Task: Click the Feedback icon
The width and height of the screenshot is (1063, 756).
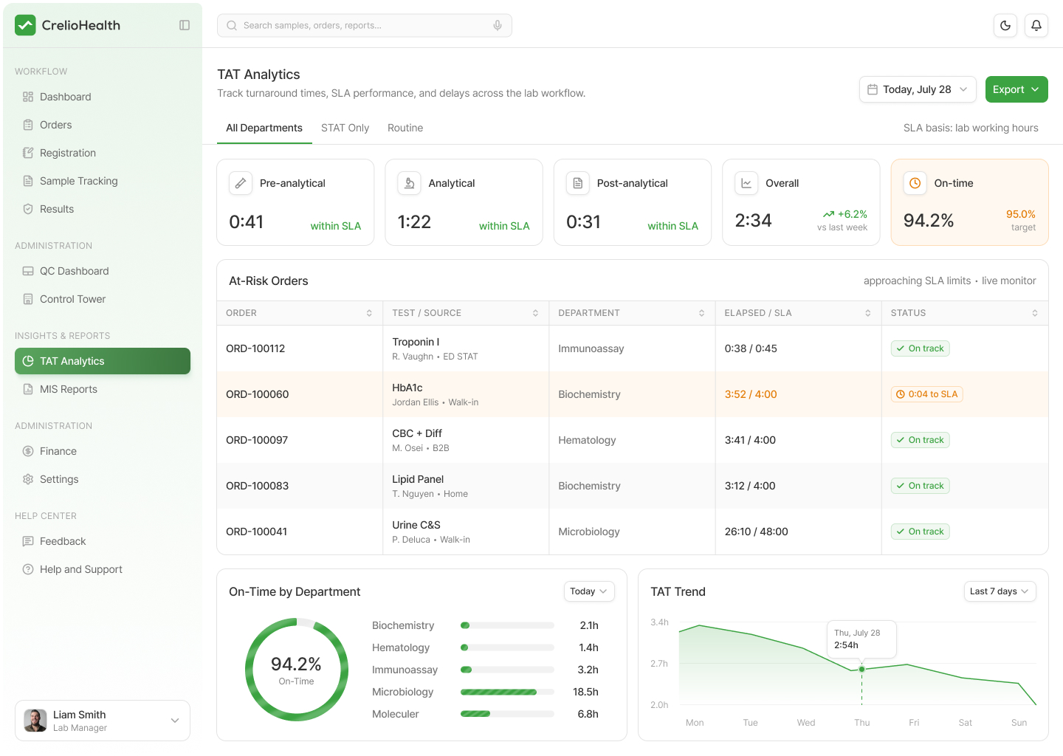Action: [x=28, y=541]
